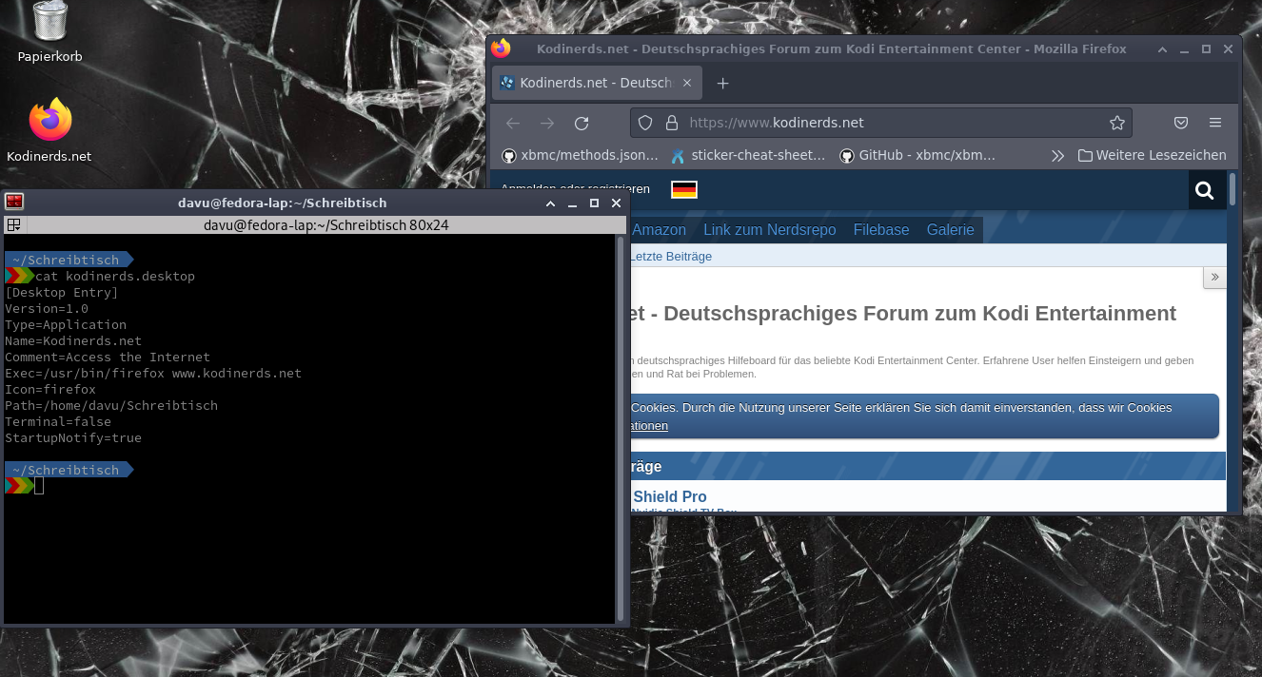Open the site search magnifier
The height and width of the screenshot is (677, 1262).
coord(1205,191)
